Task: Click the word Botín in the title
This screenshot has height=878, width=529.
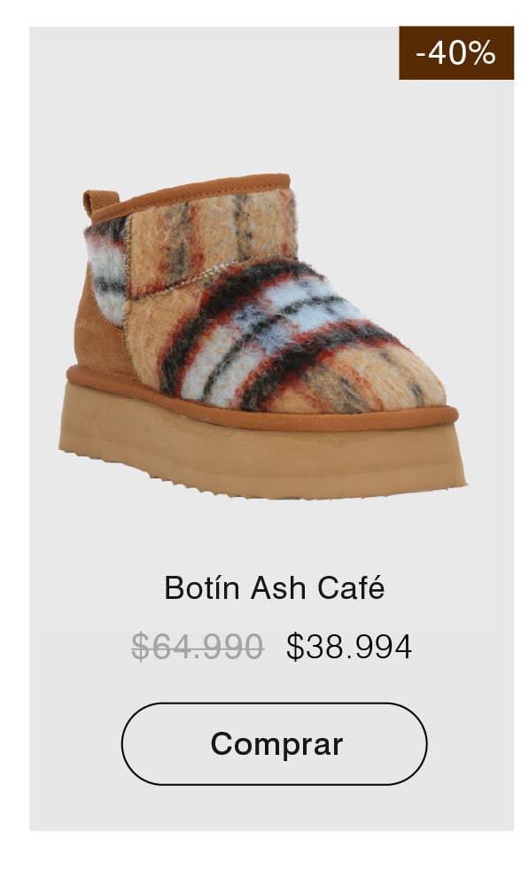Action: click(201, 588)
